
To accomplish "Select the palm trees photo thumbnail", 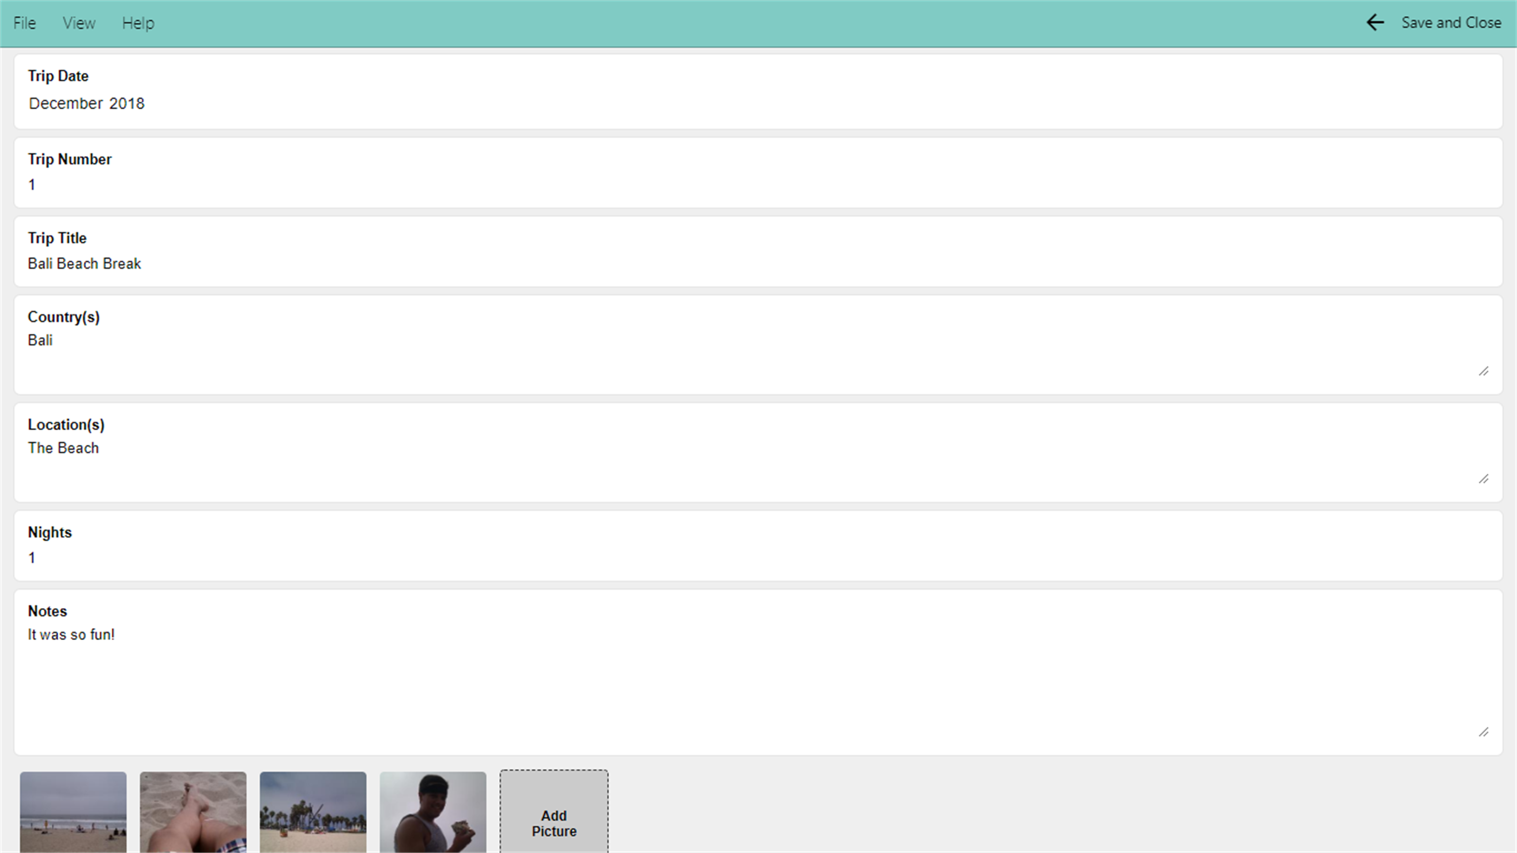I will [x=313, y=813].
